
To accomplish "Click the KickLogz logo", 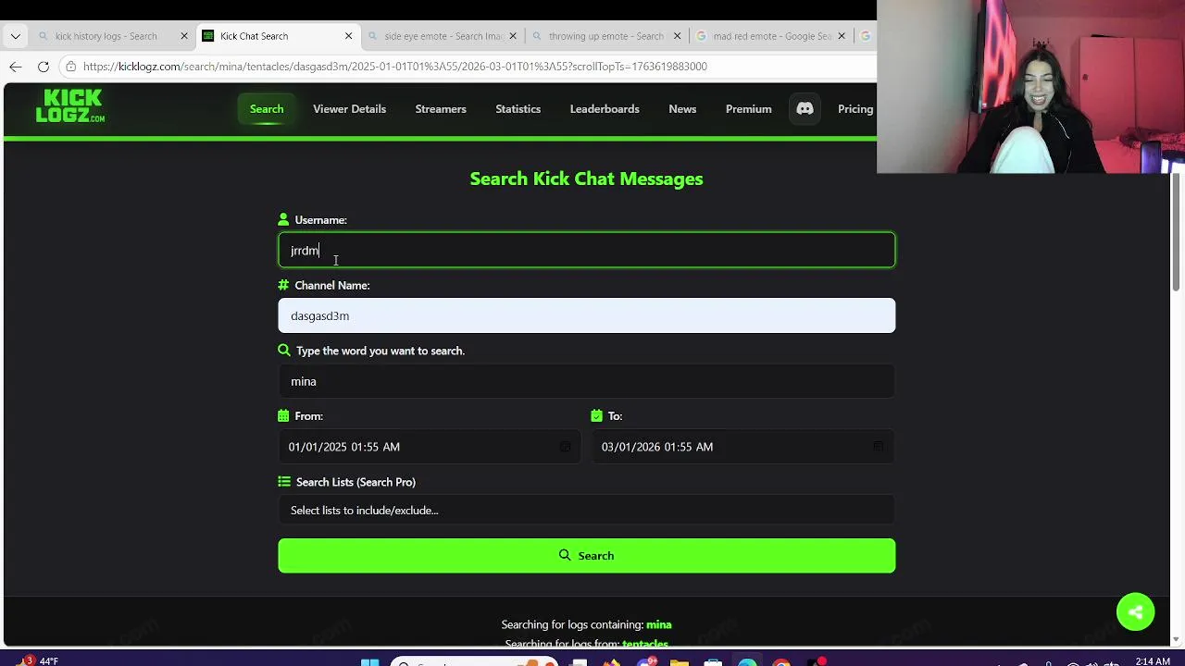I will coord(70,106).
